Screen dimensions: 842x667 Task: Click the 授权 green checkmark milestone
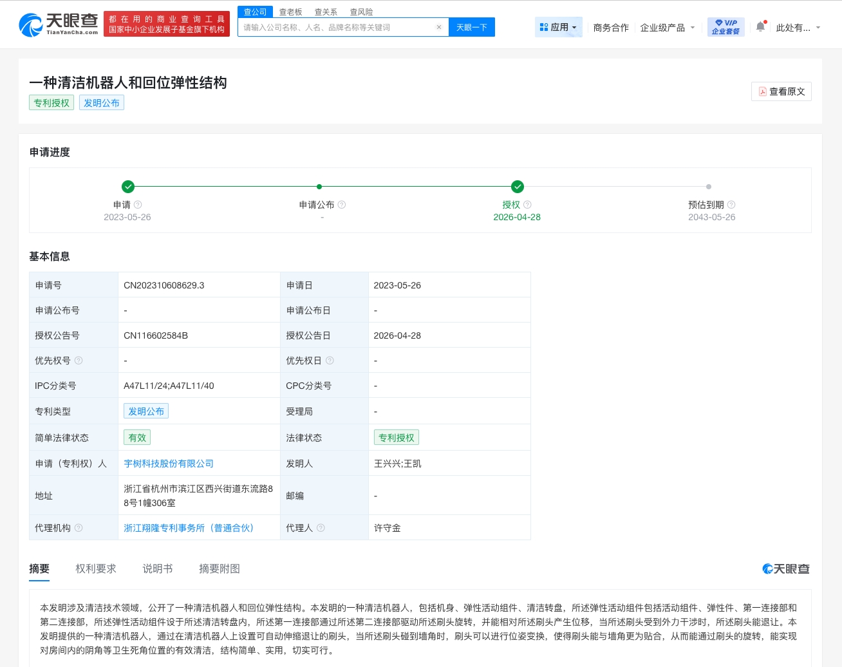point(517,187)
